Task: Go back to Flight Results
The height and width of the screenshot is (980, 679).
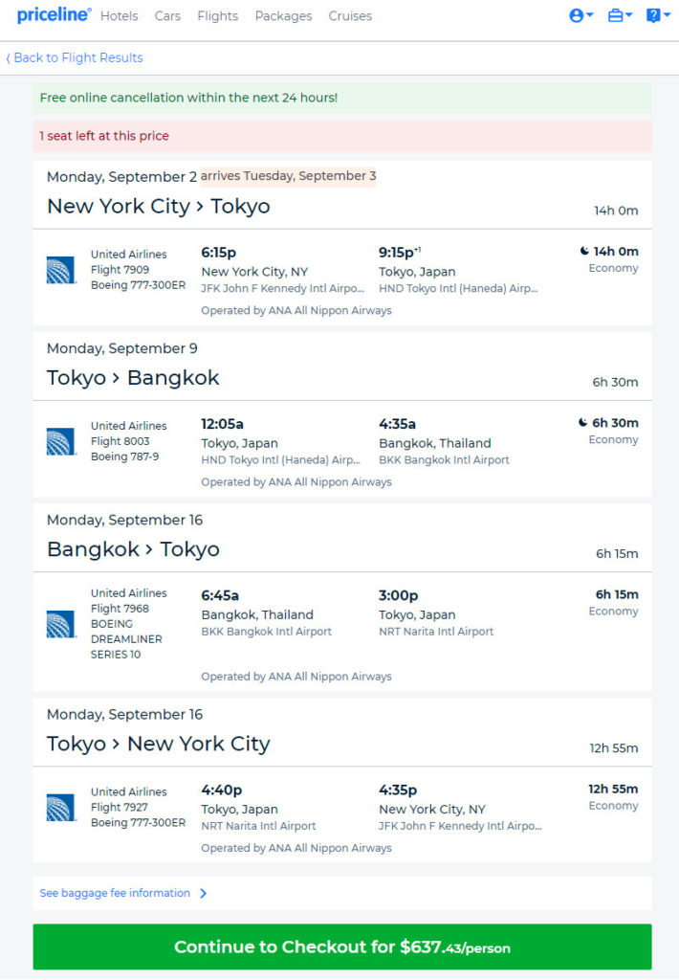Action: pyautogui.click(x=75, y=57)
